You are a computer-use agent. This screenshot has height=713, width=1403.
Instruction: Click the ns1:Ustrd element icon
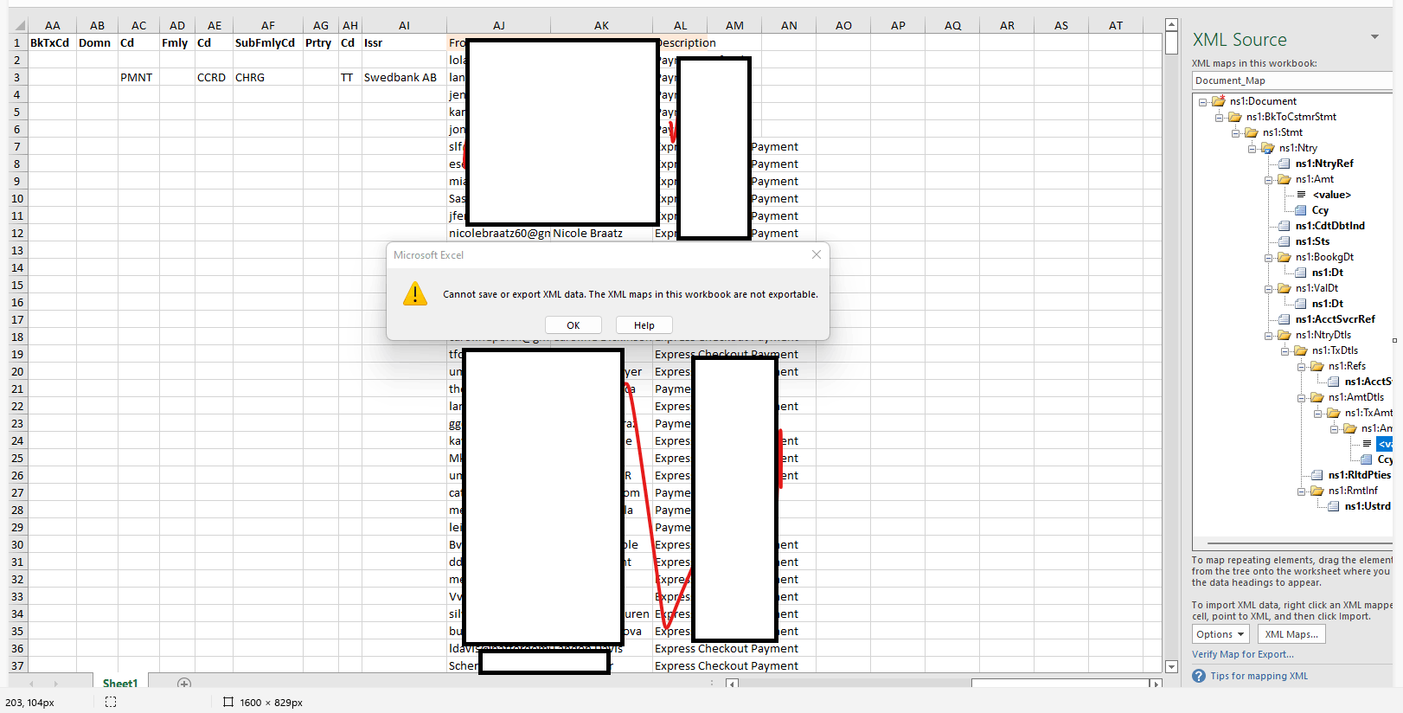click(1334, 506)
